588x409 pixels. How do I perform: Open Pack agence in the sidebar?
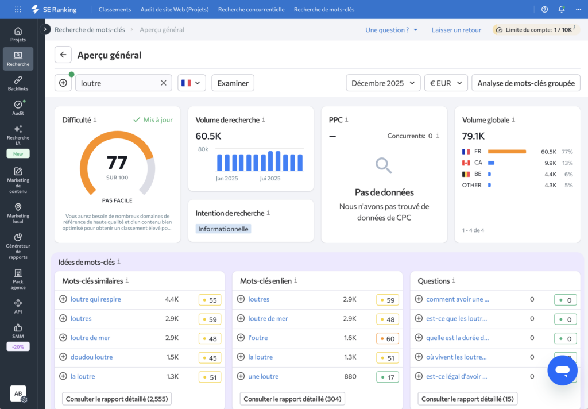[x=18, y=279]
